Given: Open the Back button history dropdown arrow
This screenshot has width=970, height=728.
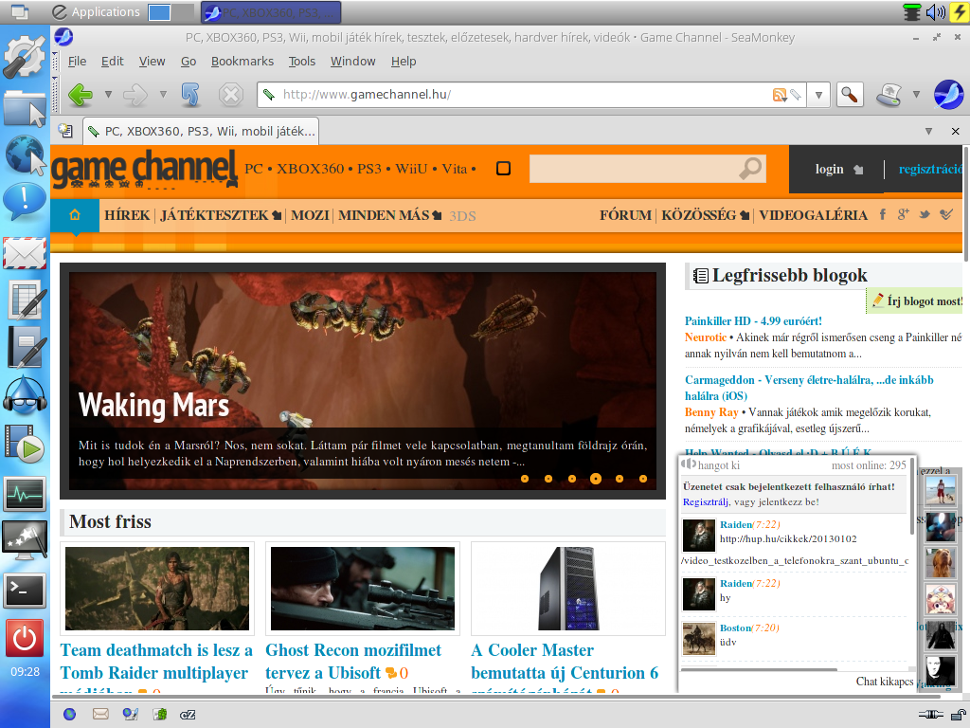Looking at the screenshot, I should 108,95.
